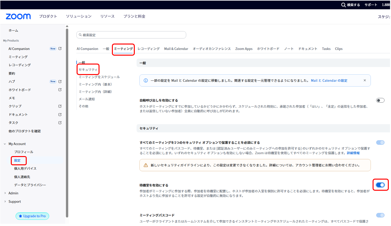Click the Upgrade to Pro button
Viewport: 391px width, 226px height.
[32, 216]
